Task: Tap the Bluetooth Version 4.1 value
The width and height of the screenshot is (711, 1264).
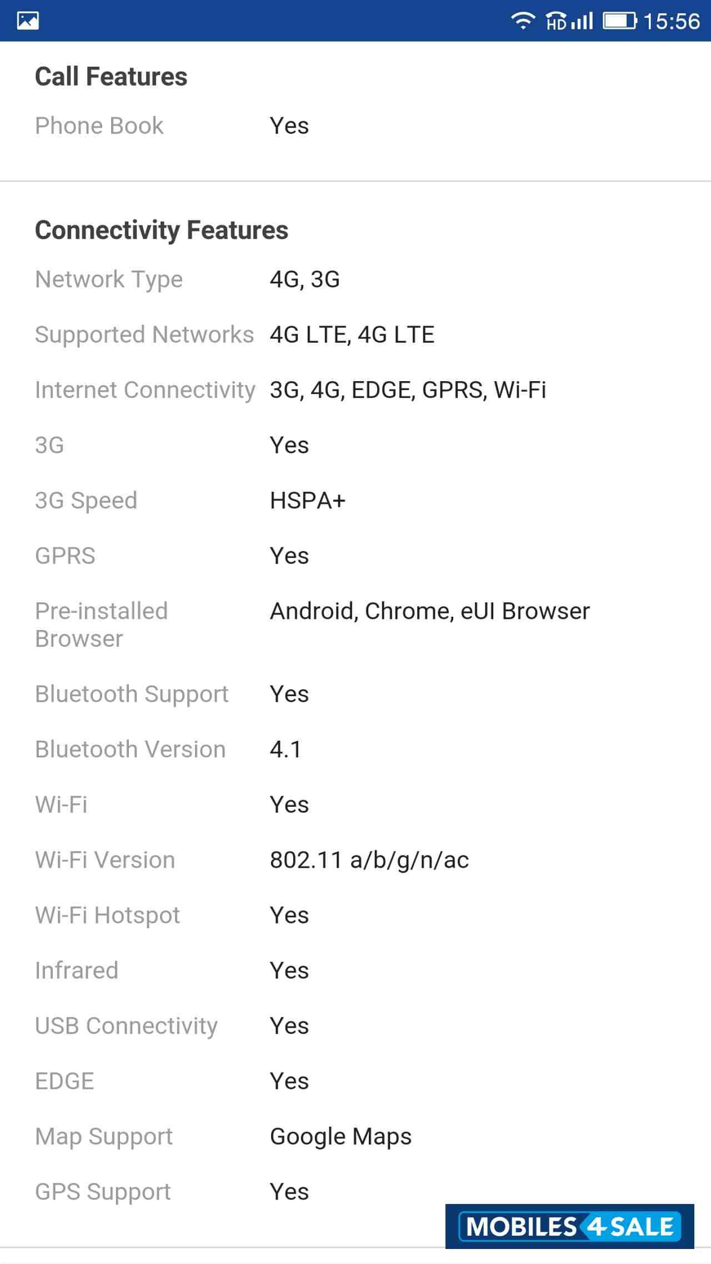Action: pyautogui.click(x=286, y=750)
